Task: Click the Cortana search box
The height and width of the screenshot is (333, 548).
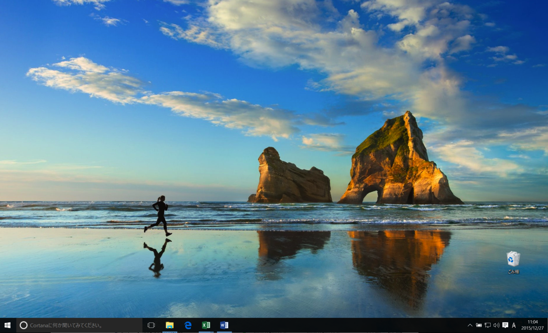Action: (x=79, y=326)
